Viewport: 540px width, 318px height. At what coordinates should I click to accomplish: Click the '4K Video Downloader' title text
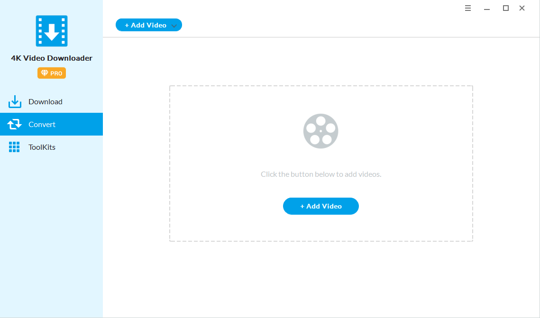pos(52,58)
